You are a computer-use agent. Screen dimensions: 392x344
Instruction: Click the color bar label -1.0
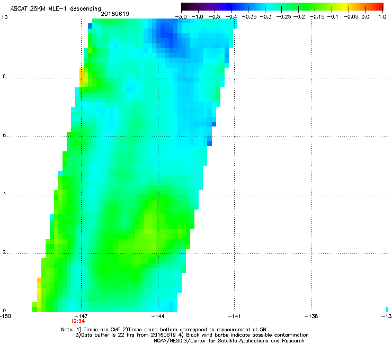click(198, 17)
